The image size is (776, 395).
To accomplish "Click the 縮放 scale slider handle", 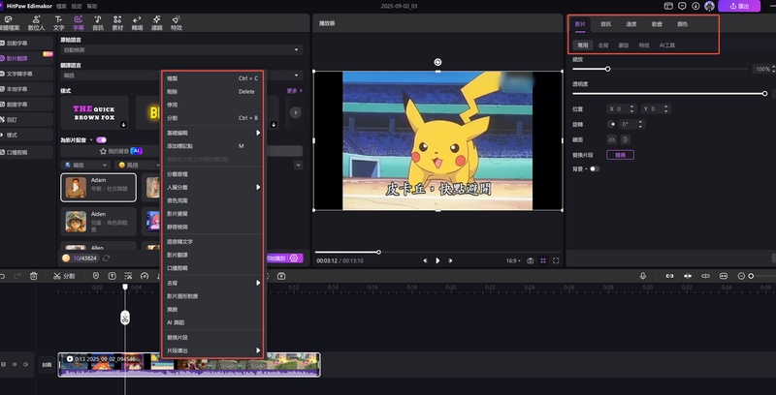I will (607, 69).
